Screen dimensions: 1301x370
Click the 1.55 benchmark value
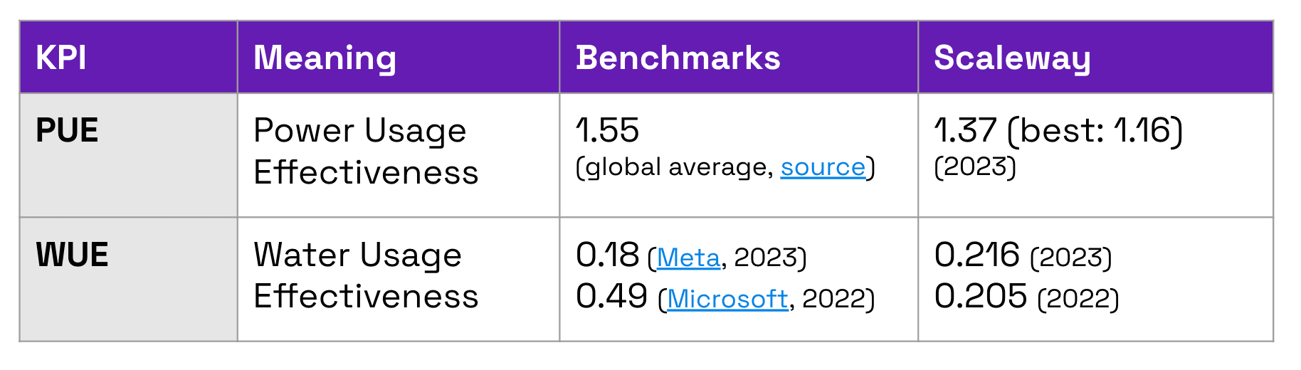pyautogui.click(x=607, y=131)
